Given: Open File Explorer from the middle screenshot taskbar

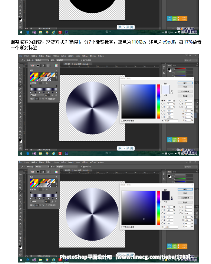Looking at the screenshot, I should 41,154.
